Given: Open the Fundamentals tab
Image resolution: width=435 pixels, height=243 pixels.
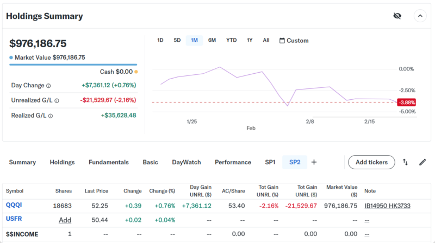Looking at the screenshot, I should (109, 162).
